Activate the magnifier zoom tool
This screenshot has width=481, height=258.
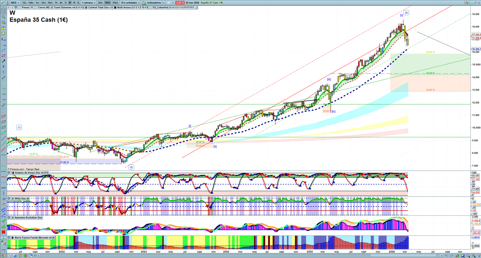click(3, 17)
